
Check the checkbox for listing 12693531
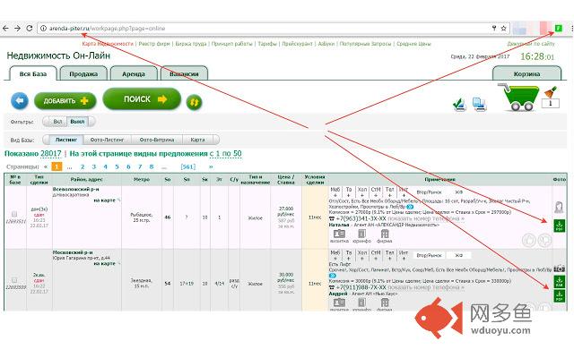pyautogui.click(x=13, y=215)
